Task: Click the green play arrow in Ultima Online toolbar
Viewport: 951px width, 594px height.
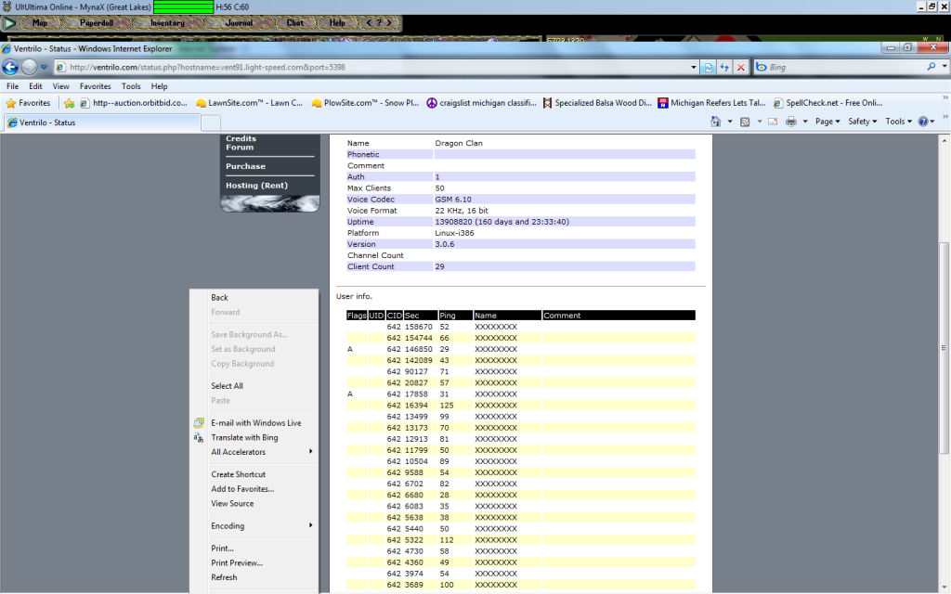Action: pos(9,23)
